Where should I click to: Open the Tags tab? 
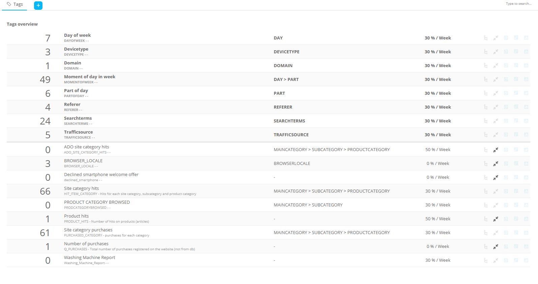click(x=15, y=4)
